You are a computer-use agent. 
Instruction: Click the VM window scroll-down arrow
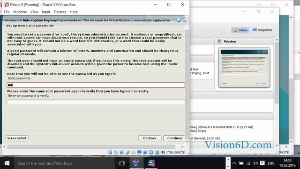click(187, 142)
